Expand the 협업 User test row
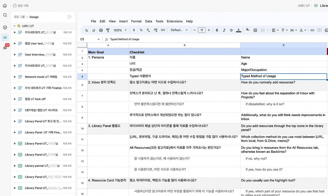 (x=15, y=43)
